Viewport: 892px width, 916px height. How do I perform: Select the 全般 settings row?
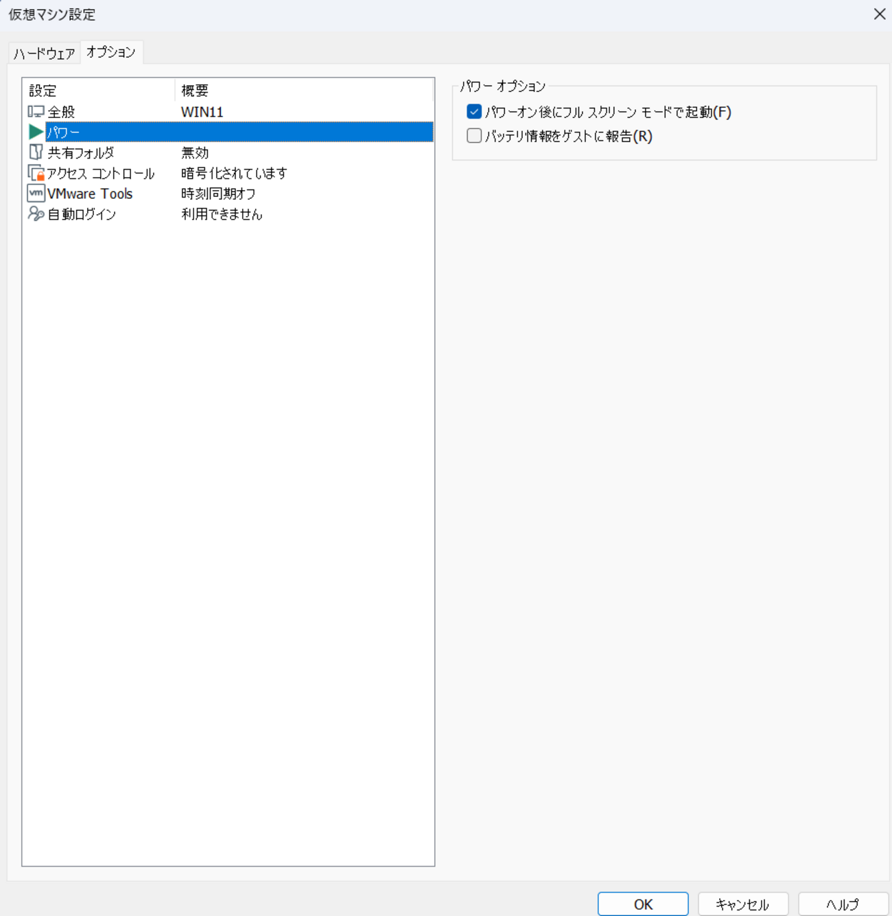tap(228, 111)
